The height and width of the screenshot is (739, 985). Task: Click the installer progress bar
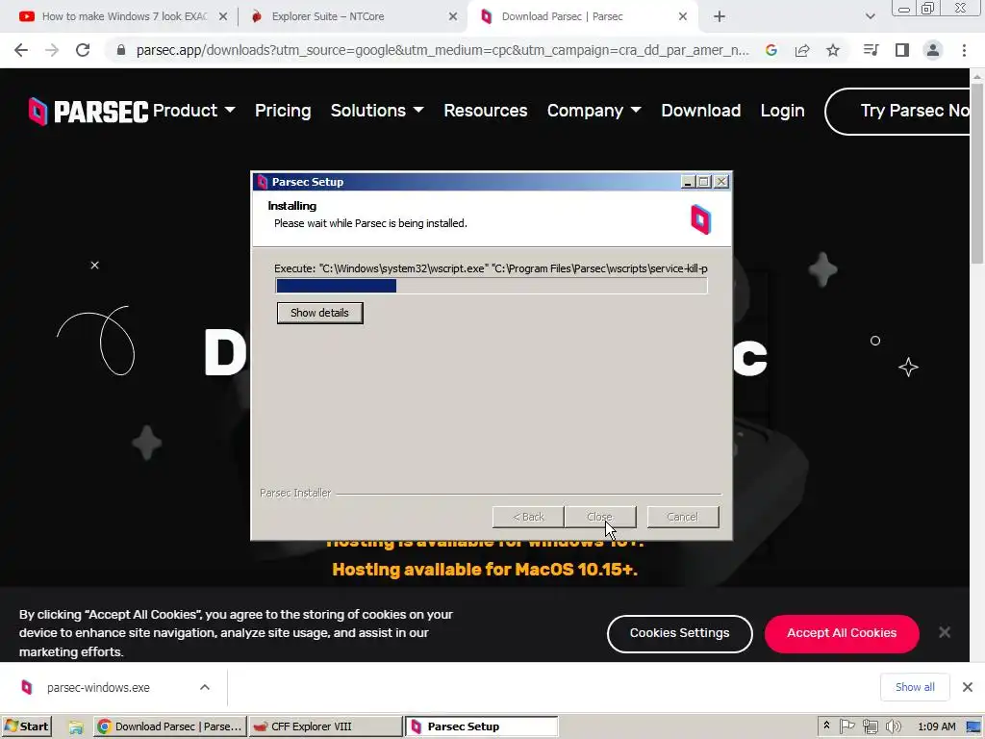click(x=492, y=286)
